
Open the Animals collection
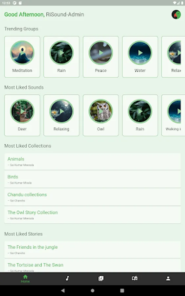tap(92, 161)
